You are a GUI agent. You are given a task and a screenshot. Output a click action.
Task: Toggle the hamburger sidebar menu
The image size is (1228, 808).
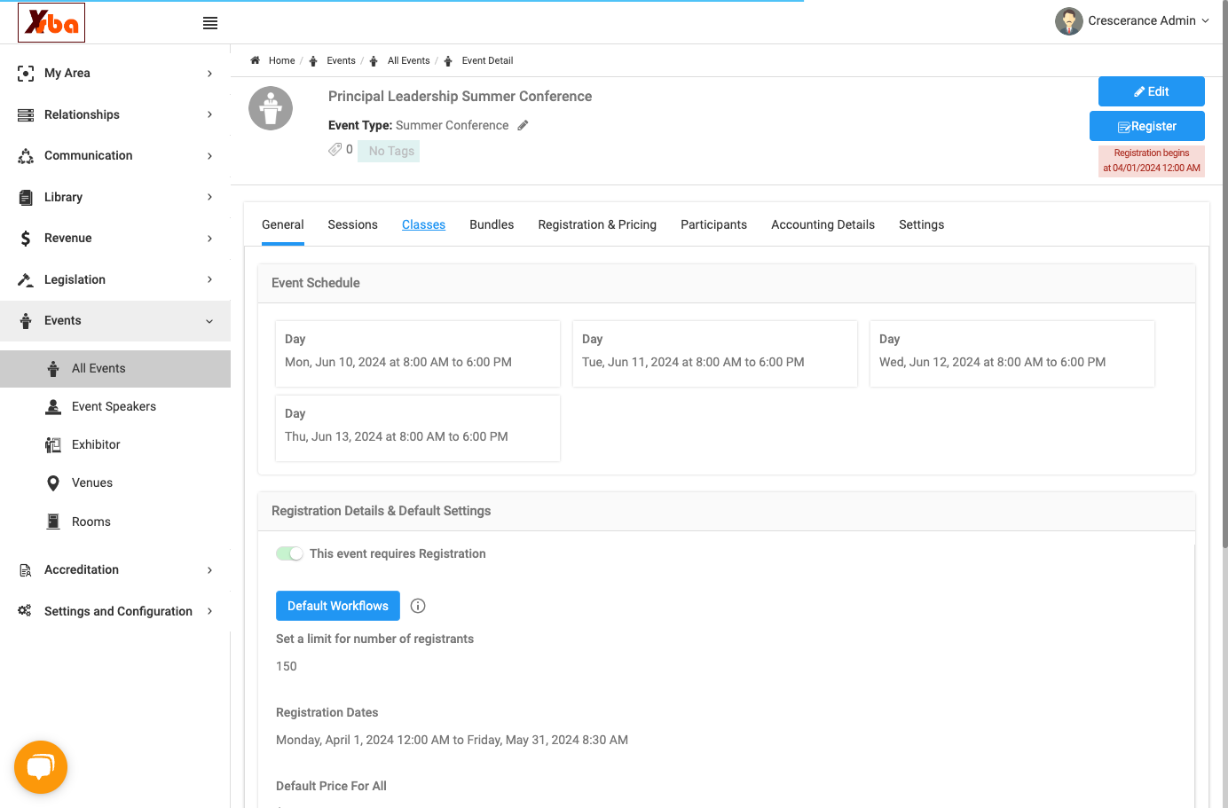coord(210,23)
